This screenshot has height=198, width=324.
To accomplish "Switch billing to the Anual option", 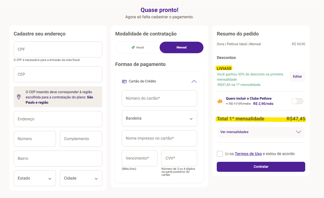I will [137, 47].
